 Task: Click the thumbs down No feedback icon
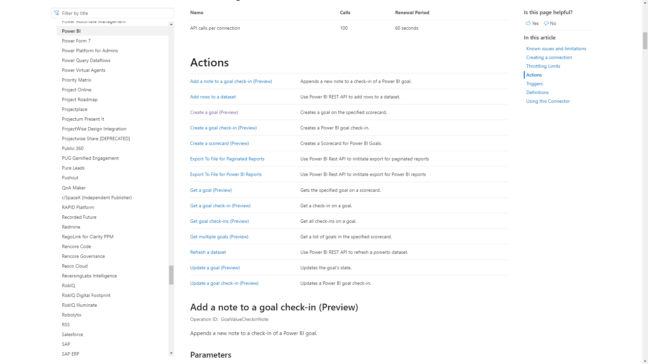(546, 23)
